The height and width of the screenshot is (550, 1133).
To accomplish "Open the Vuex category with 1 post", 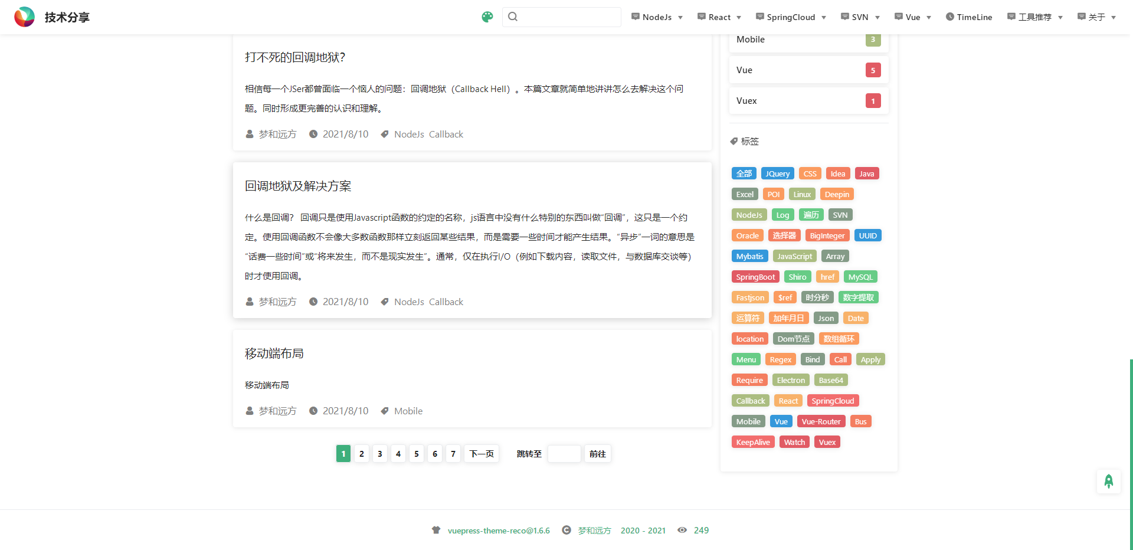I will coord(809,101).
